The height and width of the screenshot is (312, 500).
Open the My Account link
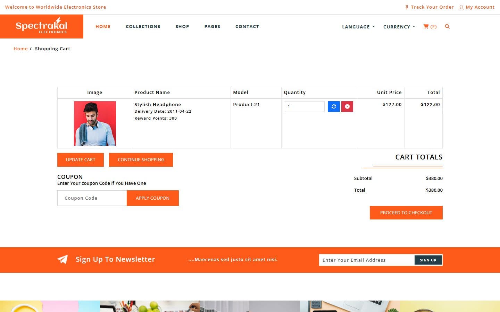[480, 7]
